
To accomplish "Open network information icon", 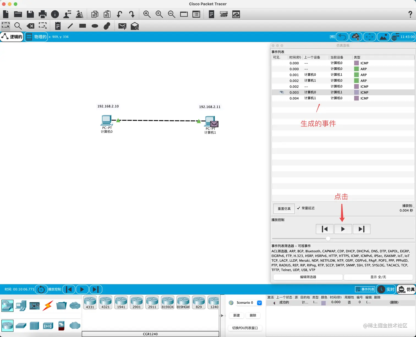I will pyautogui.click(x=55, y=14).
